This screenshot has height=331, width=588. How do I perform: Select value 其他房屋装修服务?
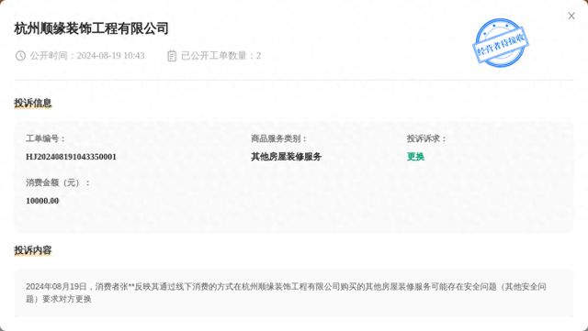tap(286, 157)
